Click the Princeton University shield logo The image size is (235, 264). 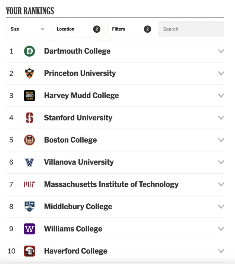29,73
